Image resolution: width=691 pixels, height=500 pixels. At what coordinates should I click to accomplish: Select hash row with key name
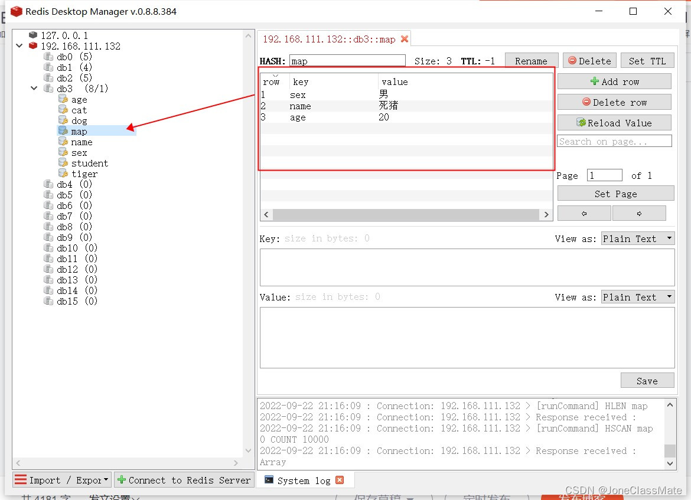point(406,106)
